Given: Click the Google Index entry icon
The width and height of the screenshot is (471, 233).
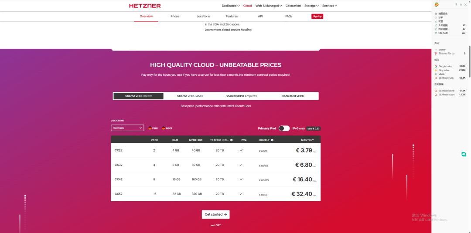Looking at the screenshot, I should pyautogui.click(x=436, y=66).
